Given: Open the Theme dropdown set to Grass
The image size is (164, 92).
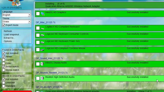Looking at the screenshot, I should [16, 21].
